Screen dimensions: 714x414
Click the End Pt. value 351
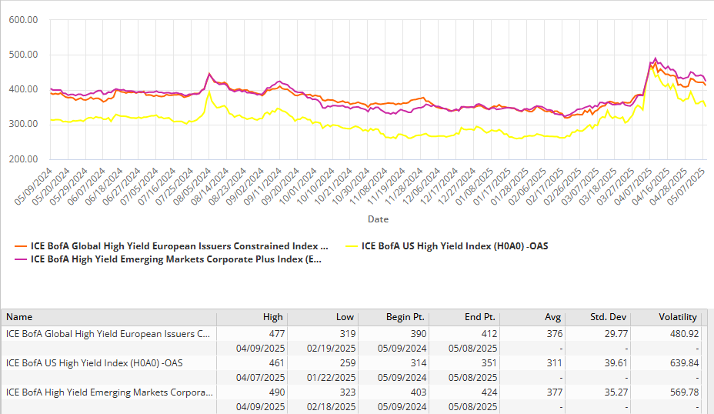[489, 363]
